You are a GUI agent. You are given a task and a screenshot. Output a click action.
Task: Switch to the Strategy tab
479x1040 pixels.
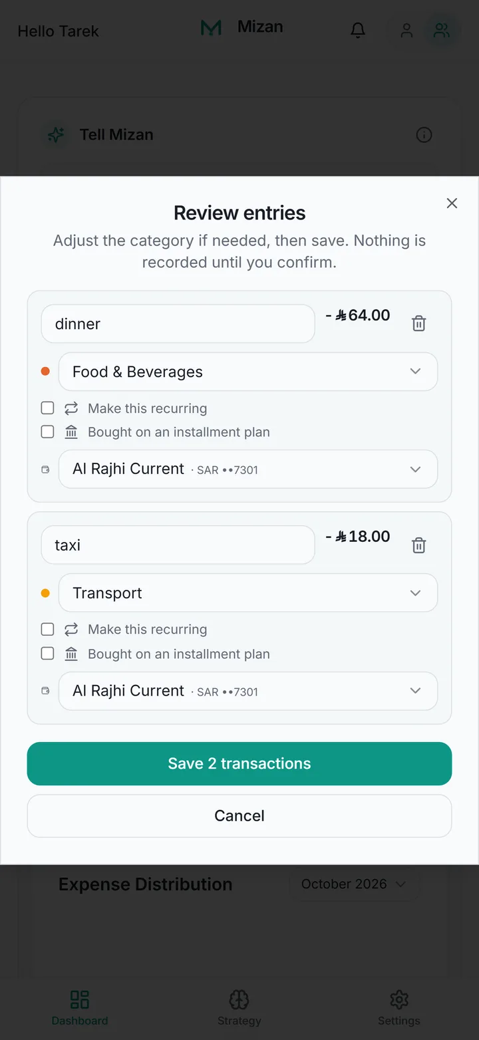(239, 1007)
